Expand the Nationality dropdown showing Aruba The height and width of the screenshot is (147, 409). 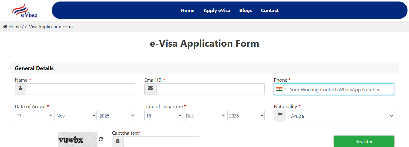pyautogui.click(x=340, y=116)
